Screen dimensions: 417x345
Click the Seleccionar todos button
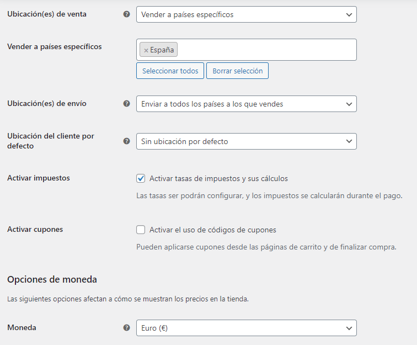point(170,71)
